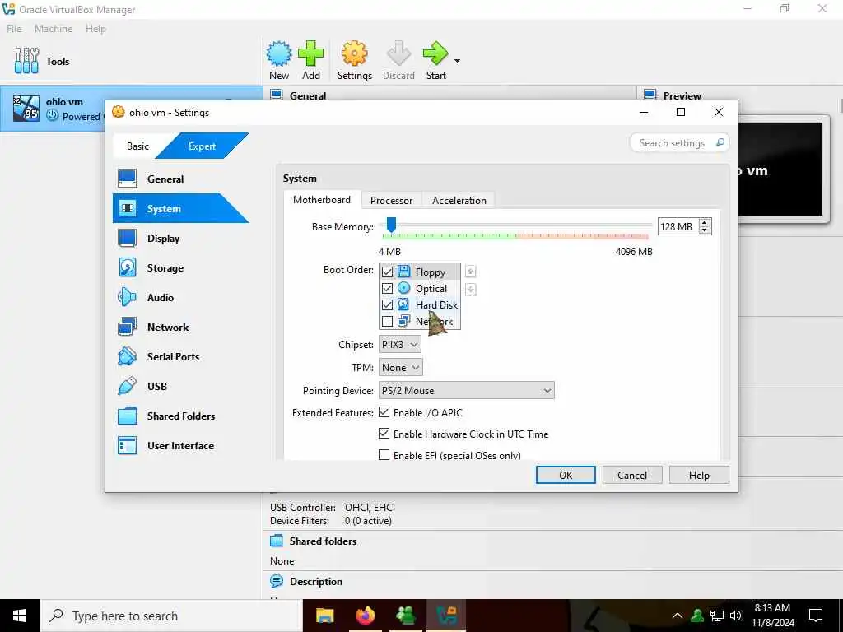Open Audio settings category
This screenshot has height=632, width=843.
click(x=161, y=297)
